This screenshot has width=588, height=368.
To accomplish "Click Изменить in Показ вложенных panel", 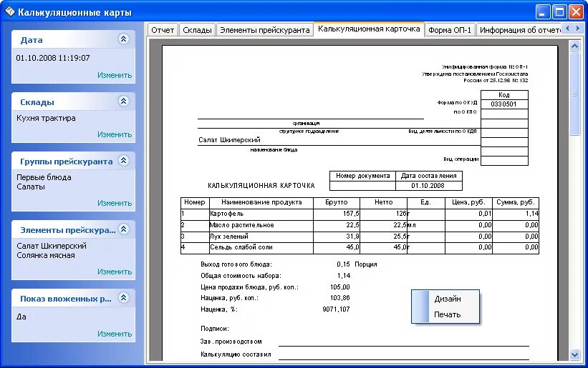I will pyautogui.click(x=115, y=334).
